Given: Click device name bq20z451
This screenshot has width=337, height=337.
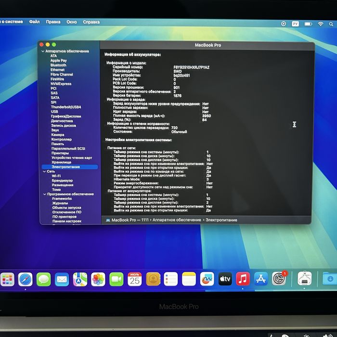Looking at the screenshot, I should (181, 76).
